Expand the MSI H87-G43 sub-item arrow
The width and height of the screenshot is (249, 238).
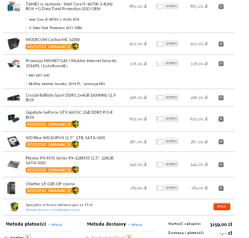pos(26,75)
